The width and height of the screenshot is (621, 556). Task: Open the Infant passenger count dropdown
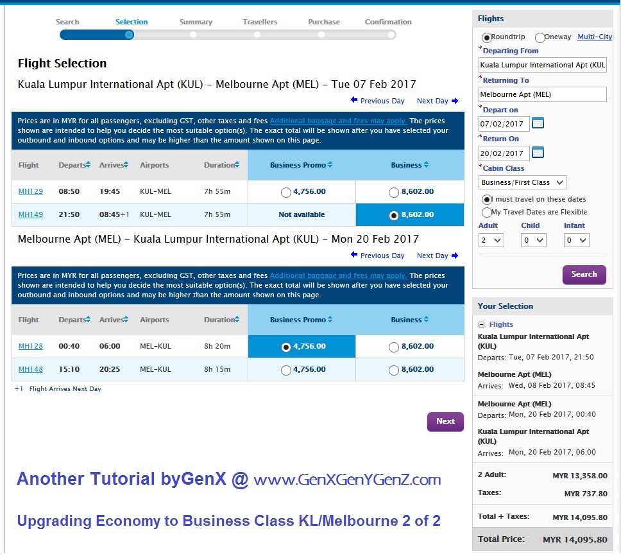(576, 240)
